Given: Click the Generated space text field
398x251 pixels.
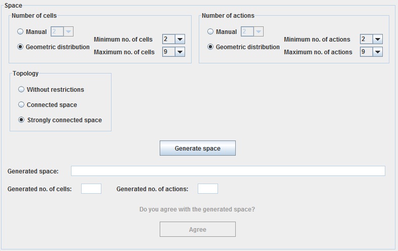Looking at the screenshot, I should click(228, 171).
